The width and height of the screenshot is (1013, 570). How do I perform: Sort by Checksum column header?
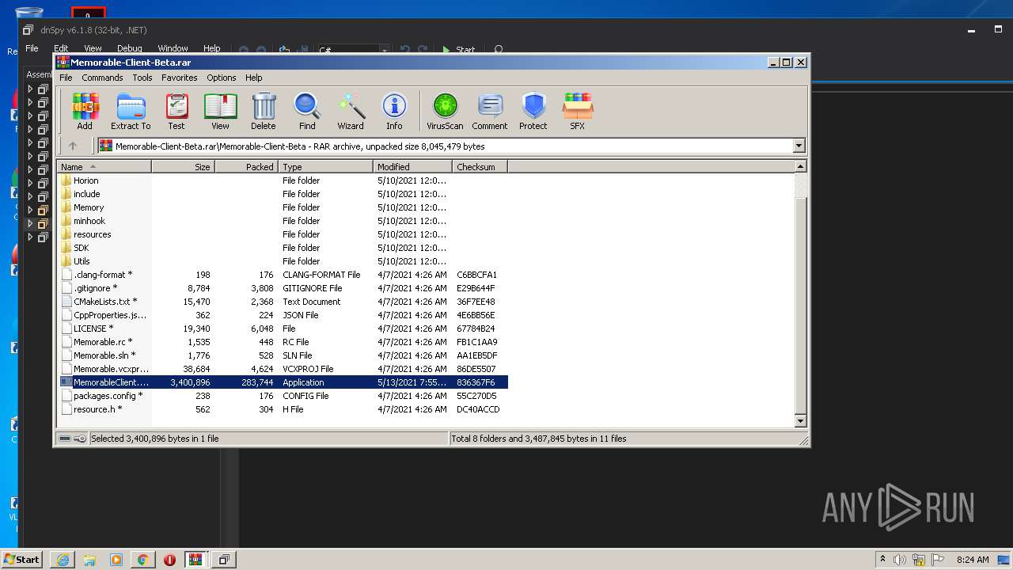(480, 167)
